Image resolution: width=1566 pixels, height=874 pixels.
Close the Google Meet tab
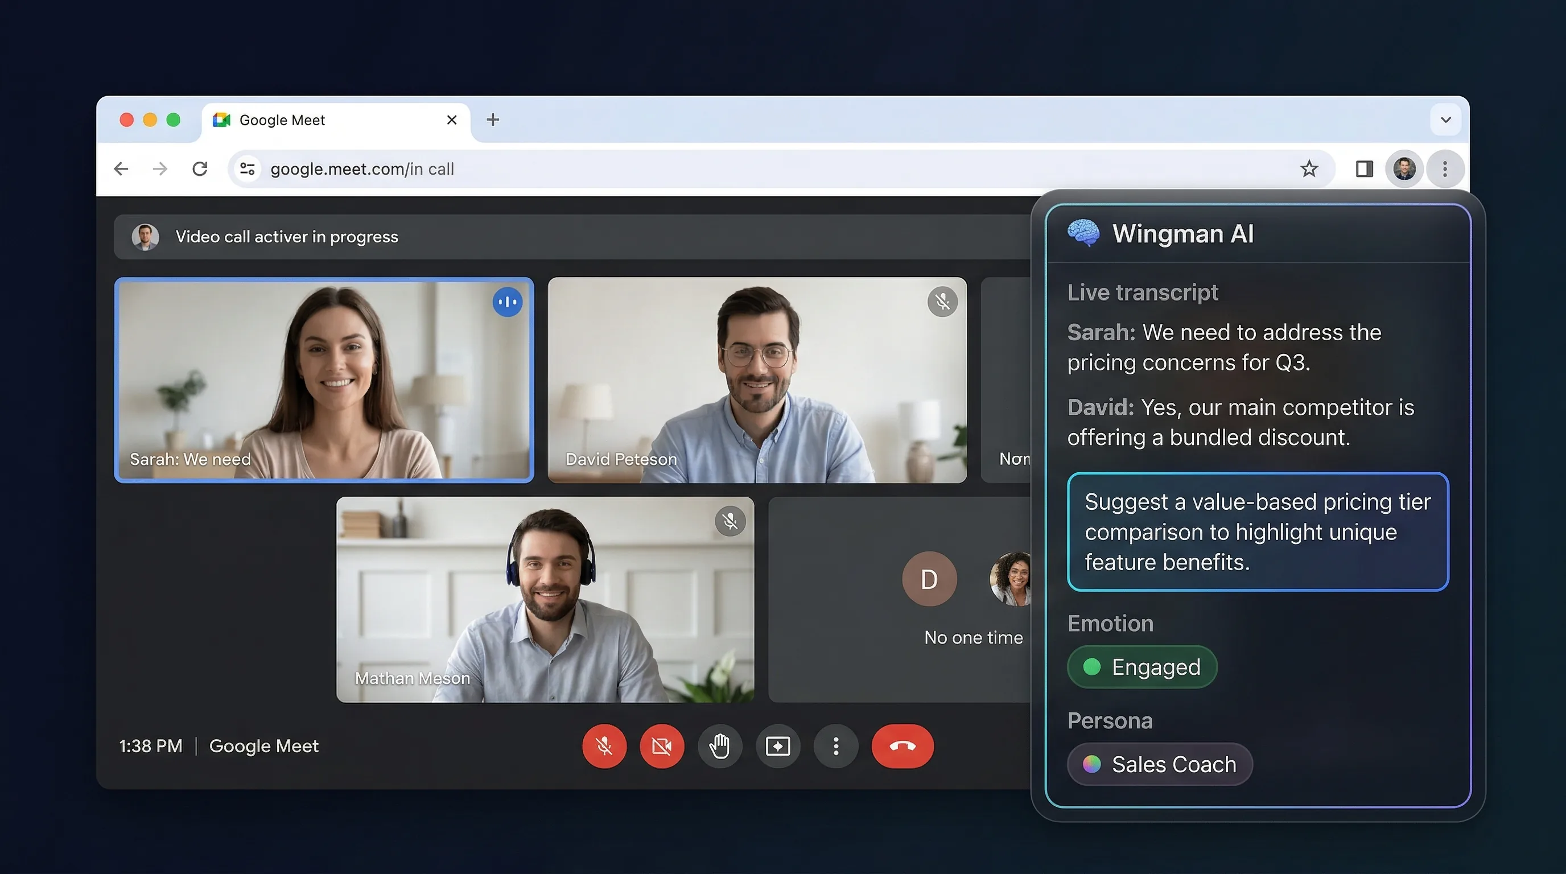[452, 119]
